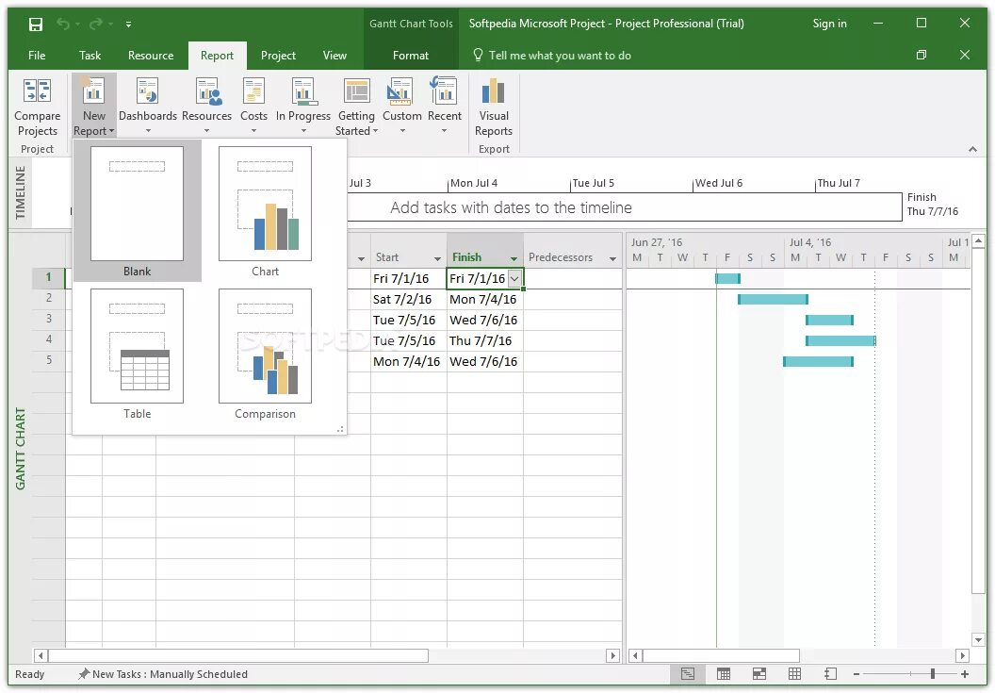Screen dimensions: 995x693
Task: Launch Visual Reports export
Action: pos(494,108)
